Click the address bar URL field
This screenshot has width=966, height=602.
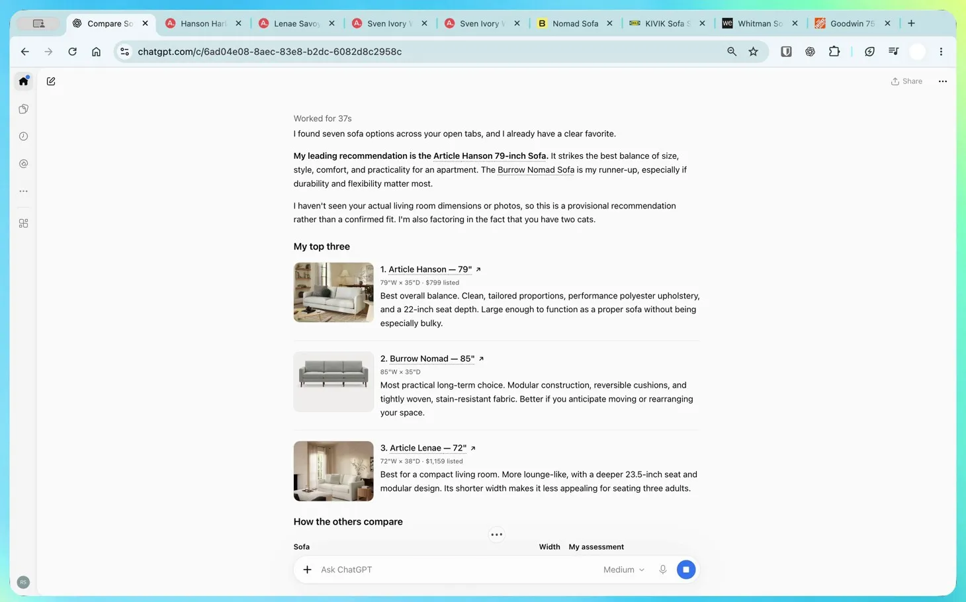(423, 52)
